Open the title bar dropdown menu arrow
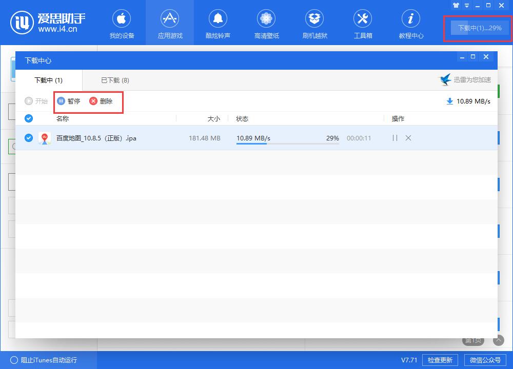This screenshot has height=369, width=513. [467, 5]
